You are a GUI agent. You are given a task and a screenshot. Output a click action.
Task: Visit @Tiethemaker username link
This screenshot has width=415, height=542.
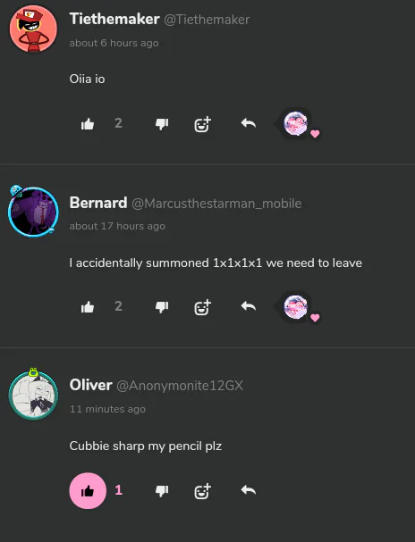[x=207, y=20]
